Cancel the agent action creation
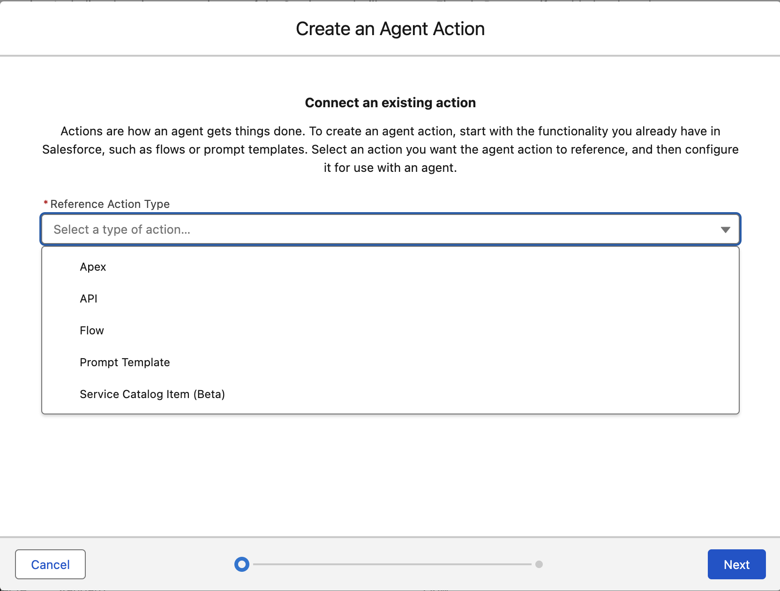Screen dimensions: 780x591 pos(50,564)
